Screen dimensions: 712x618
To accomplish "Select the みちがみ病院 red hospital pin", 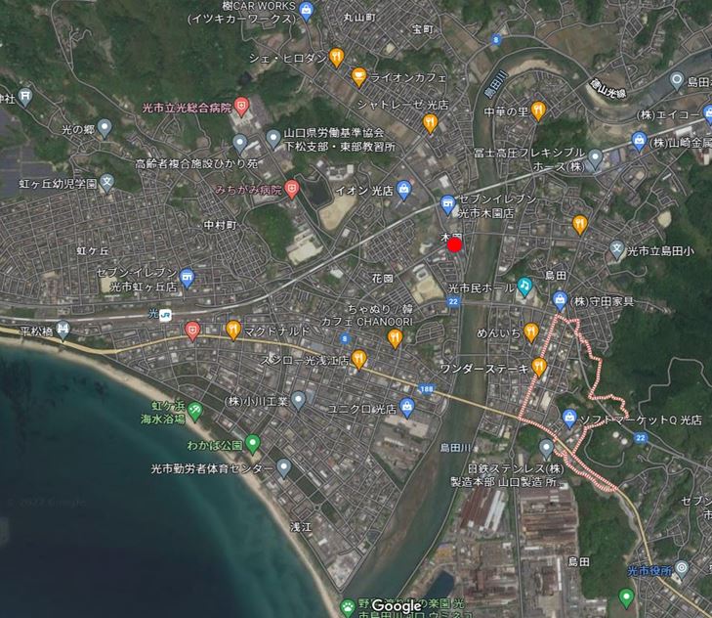I will [291, 189].
